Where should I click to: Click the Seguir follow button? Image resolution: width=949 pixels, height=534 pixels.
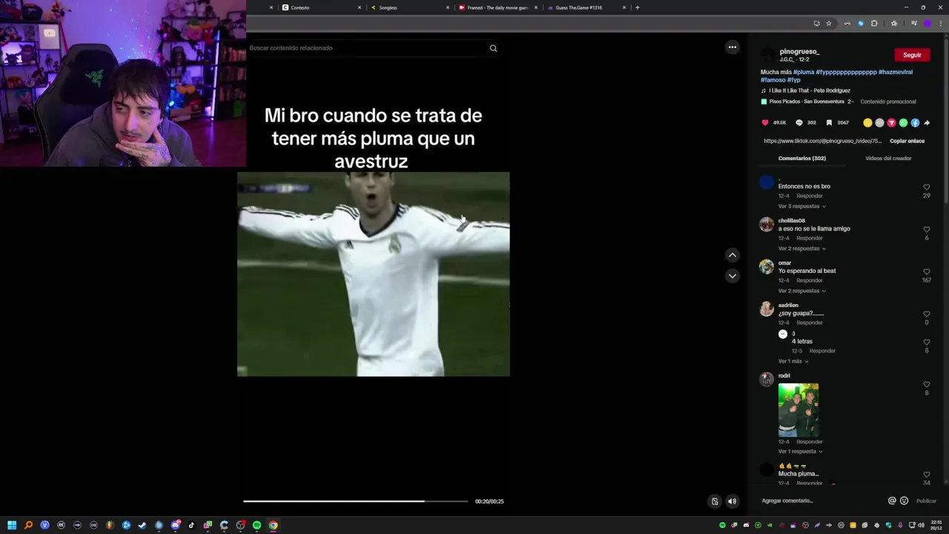912,55
